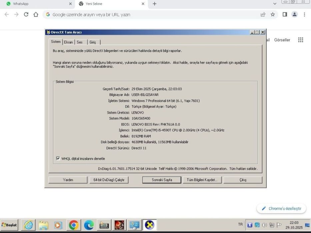Image resolution: width=311 pixels, height=233 pixels.
Task: Toggle WHQL dijital imzalarını denetle checkbox
Action: [x=58, y=158]
